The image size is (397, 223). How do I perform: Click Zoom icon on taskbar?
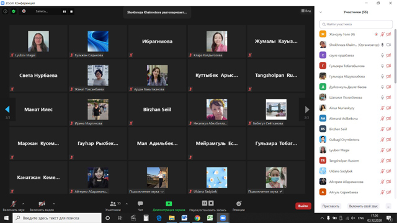point(223,218)
